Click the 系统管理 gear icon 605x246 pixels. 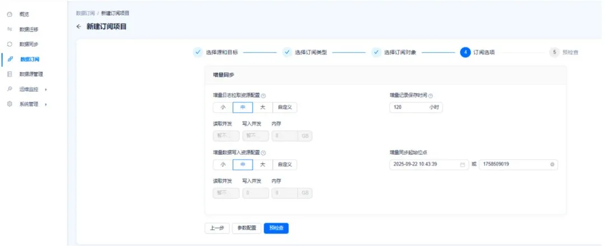tap(10, 104)
